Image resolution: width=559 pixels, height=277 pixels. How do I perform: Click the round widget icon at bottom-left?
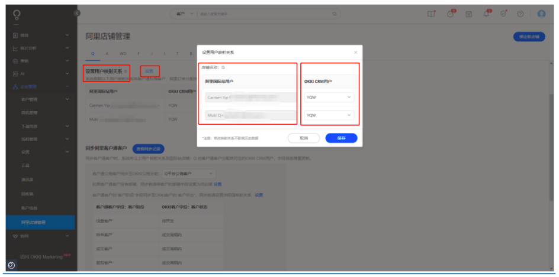11,265
